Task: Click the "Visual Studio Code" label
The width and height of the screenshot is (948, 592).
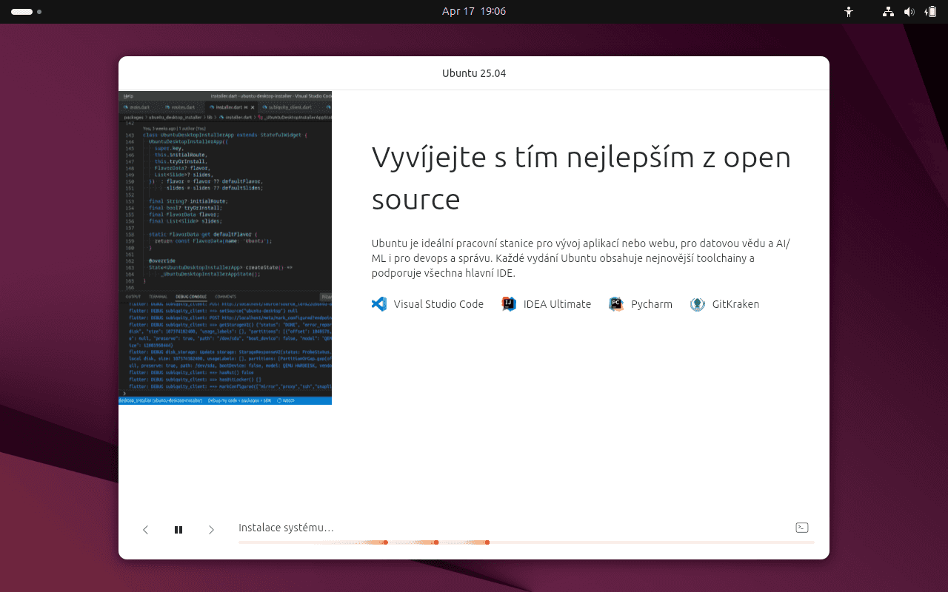Action: tap(438, 304)
